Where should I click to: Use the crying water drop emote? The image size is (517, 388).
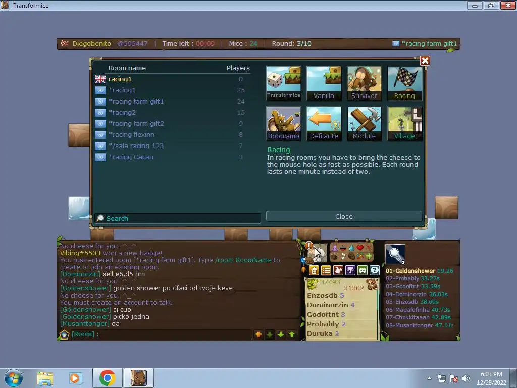(351, 248)
